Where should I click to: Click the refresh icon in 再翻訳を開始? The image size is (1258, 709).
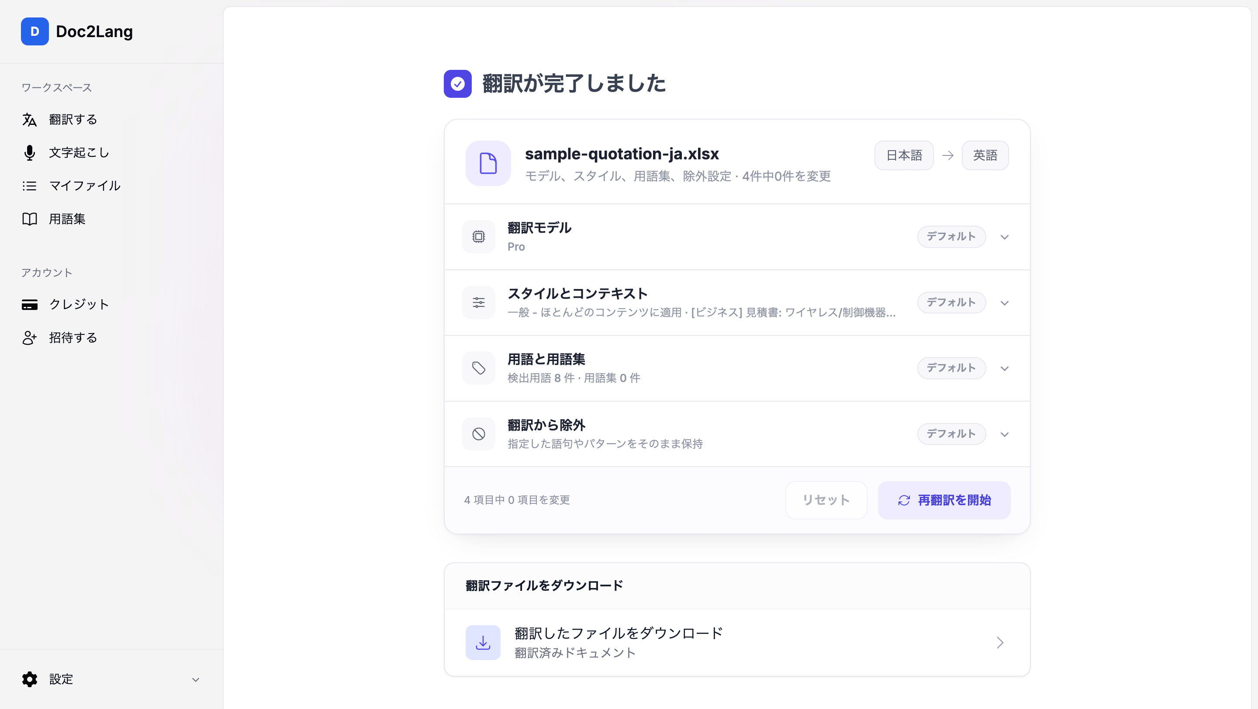click(904, 500)
